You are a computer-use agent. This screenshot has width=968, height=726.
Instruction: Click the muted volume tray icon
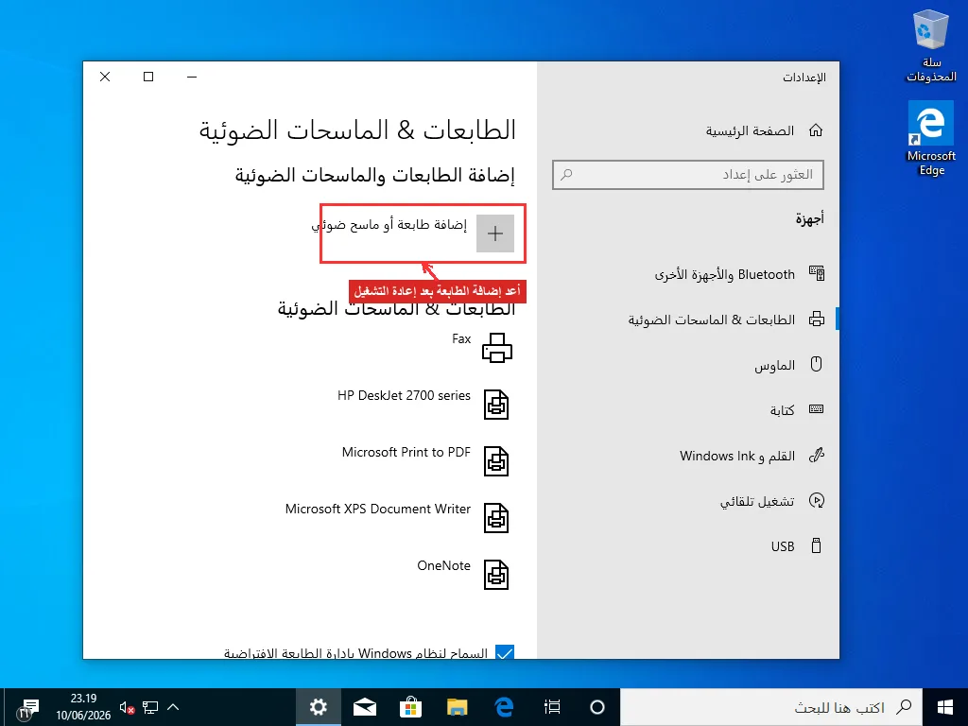point(128,707)
